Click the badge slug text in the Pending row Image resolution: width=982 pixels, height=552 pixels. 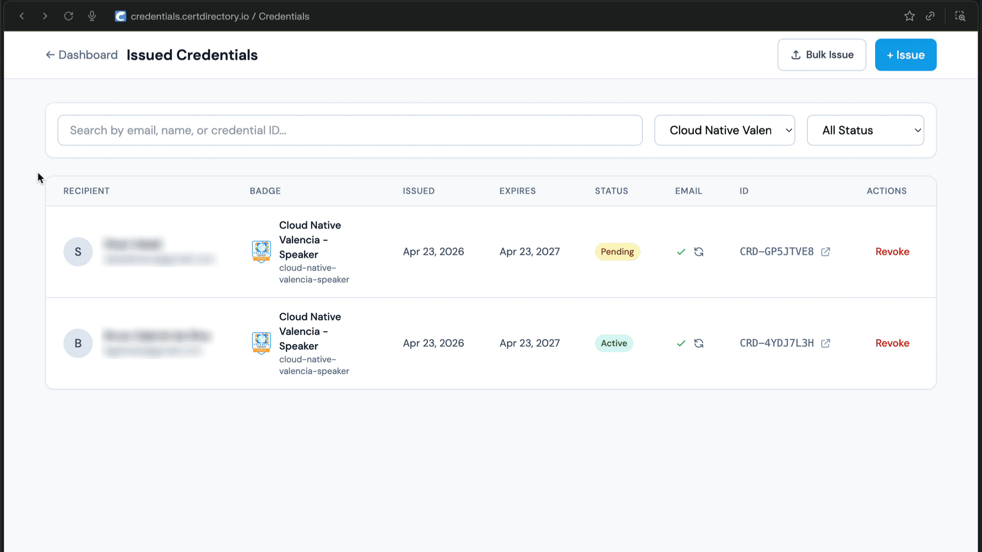coord(314,273)
